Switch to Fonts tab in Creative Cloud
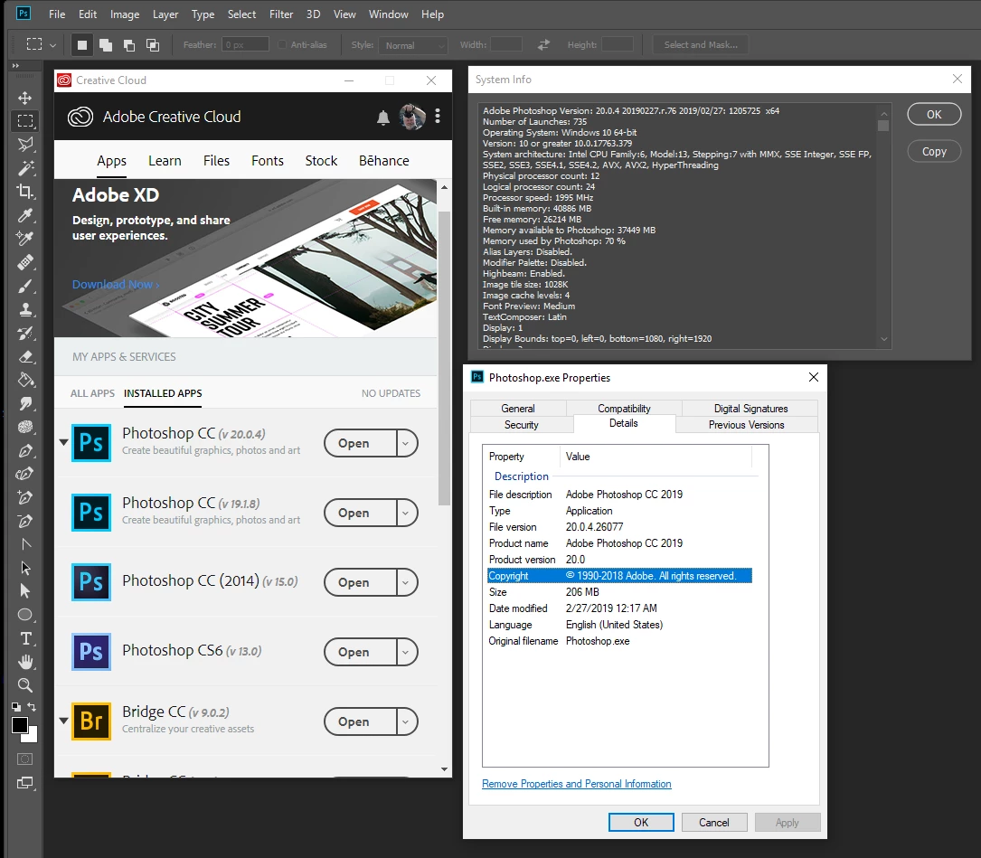 click(x=267, y=161)
